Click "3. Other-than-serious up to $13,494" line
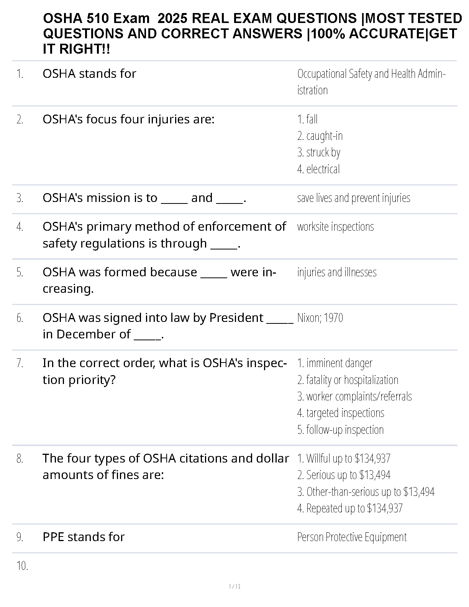The height and width of the screenshot is (607, 469). pyautogui.click(x=366, y=492)
